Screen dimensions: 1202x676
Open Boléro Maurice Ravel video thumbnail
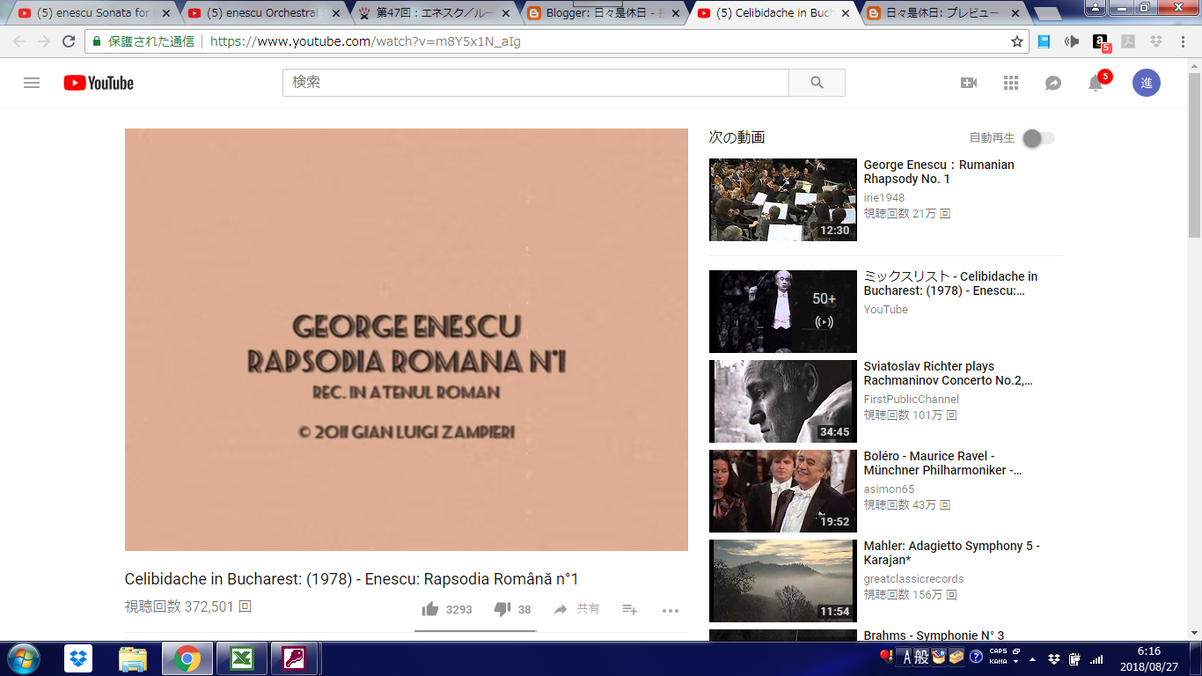(783, 491)
